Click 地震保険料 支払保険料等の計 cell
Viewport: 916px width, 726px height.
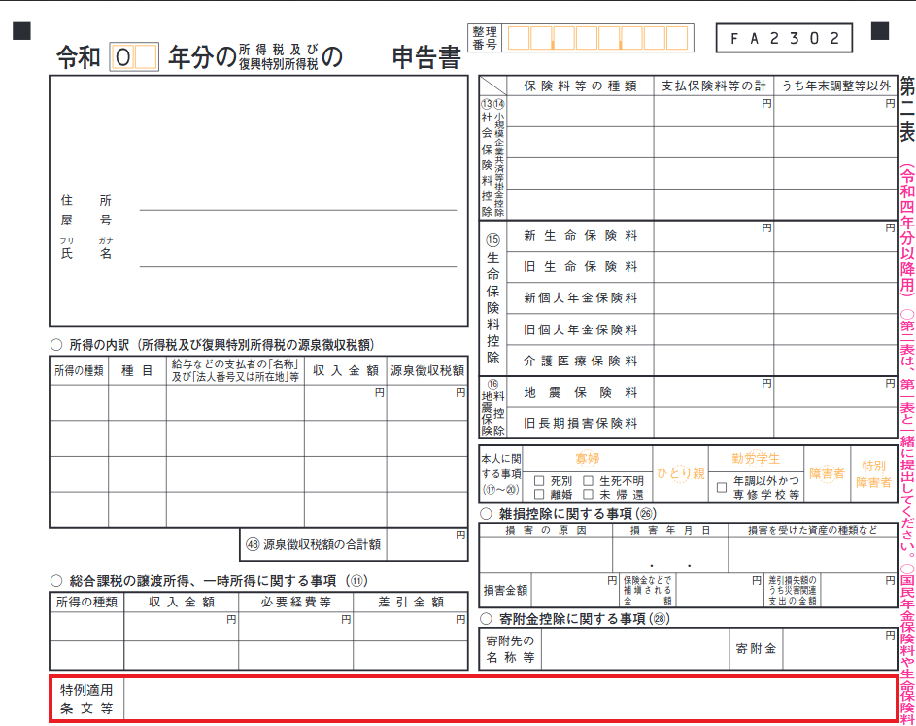click(x=714, y=393)
